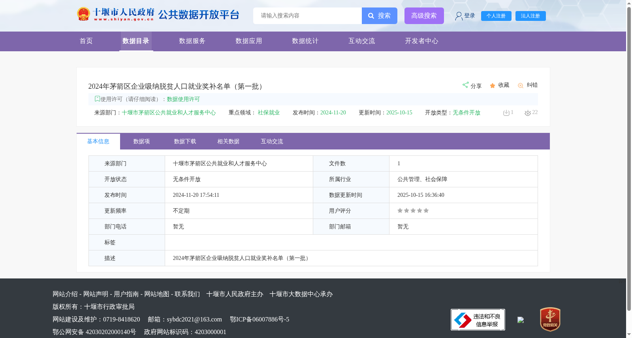This screenshot has height=338, width=632.
Task: Open 联系我们 footer link
Action: point(187,294)
